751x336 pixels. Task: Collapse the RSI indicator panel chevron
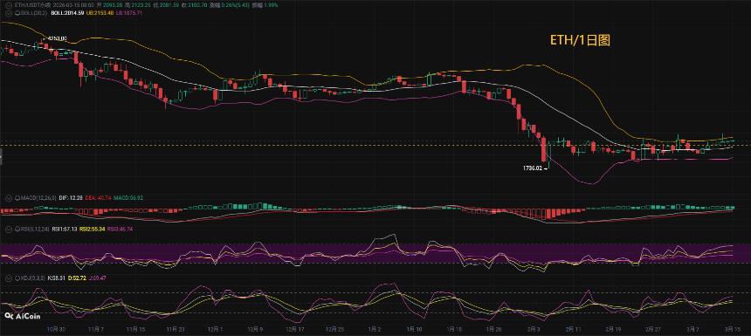9,230
